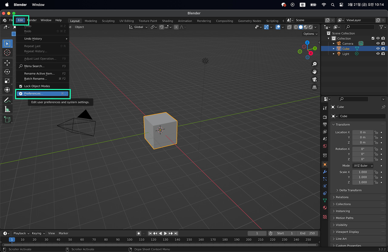Select the Annotate pencil tool
The width and height of the screenshot is (388, 252).
pos(7,100)
